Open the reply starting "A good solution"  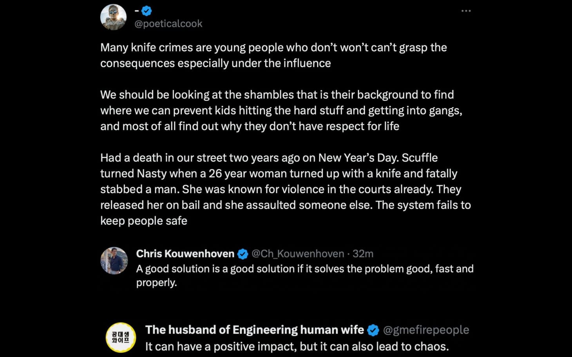point(304,269)
